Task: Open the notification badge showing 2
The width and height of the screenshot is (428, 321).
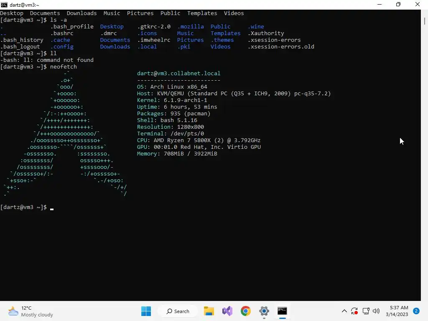Action: 416,311
